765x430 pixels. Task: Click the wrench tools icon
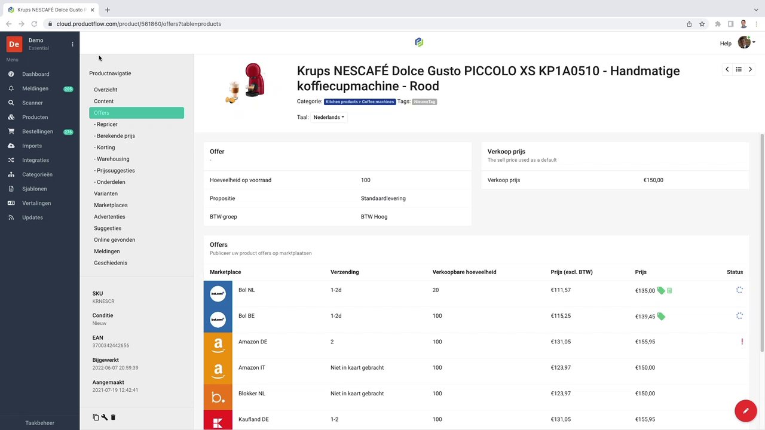(104, 417)
